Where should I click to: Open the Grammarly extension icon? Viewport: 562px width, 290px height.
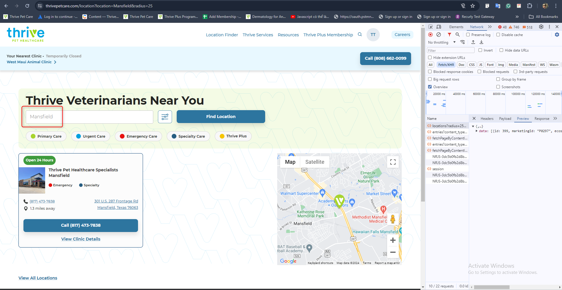point(508,6)
